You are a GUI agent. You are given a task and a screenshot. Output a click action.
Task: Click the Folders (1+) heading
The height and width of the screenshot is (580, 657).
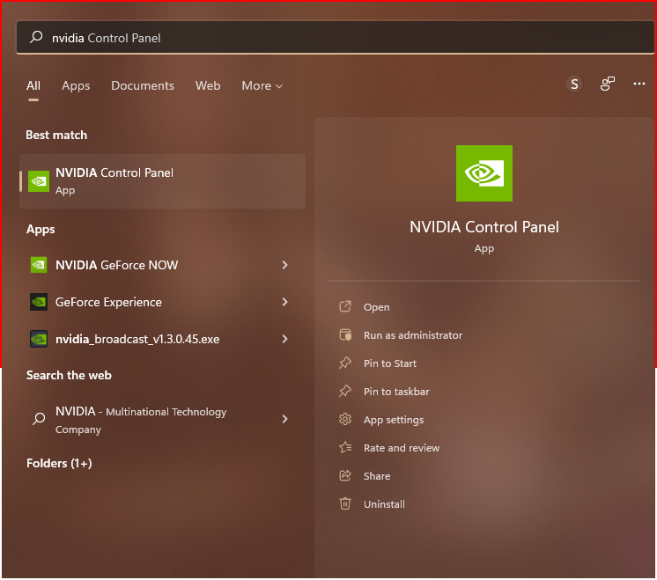[x=59, y=463]
